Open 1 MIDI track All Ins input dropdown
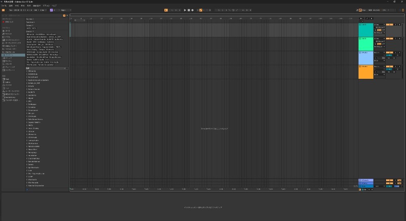 coord(379,25)
